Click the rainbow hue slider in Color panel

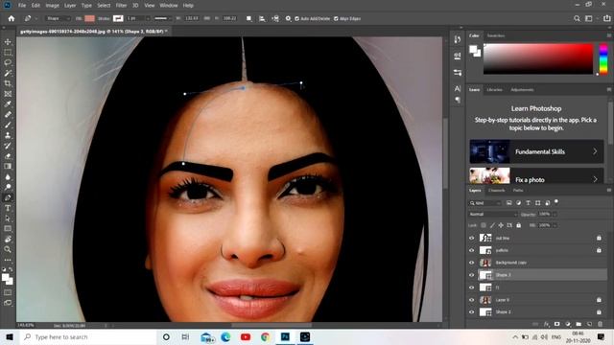(603, 58)
